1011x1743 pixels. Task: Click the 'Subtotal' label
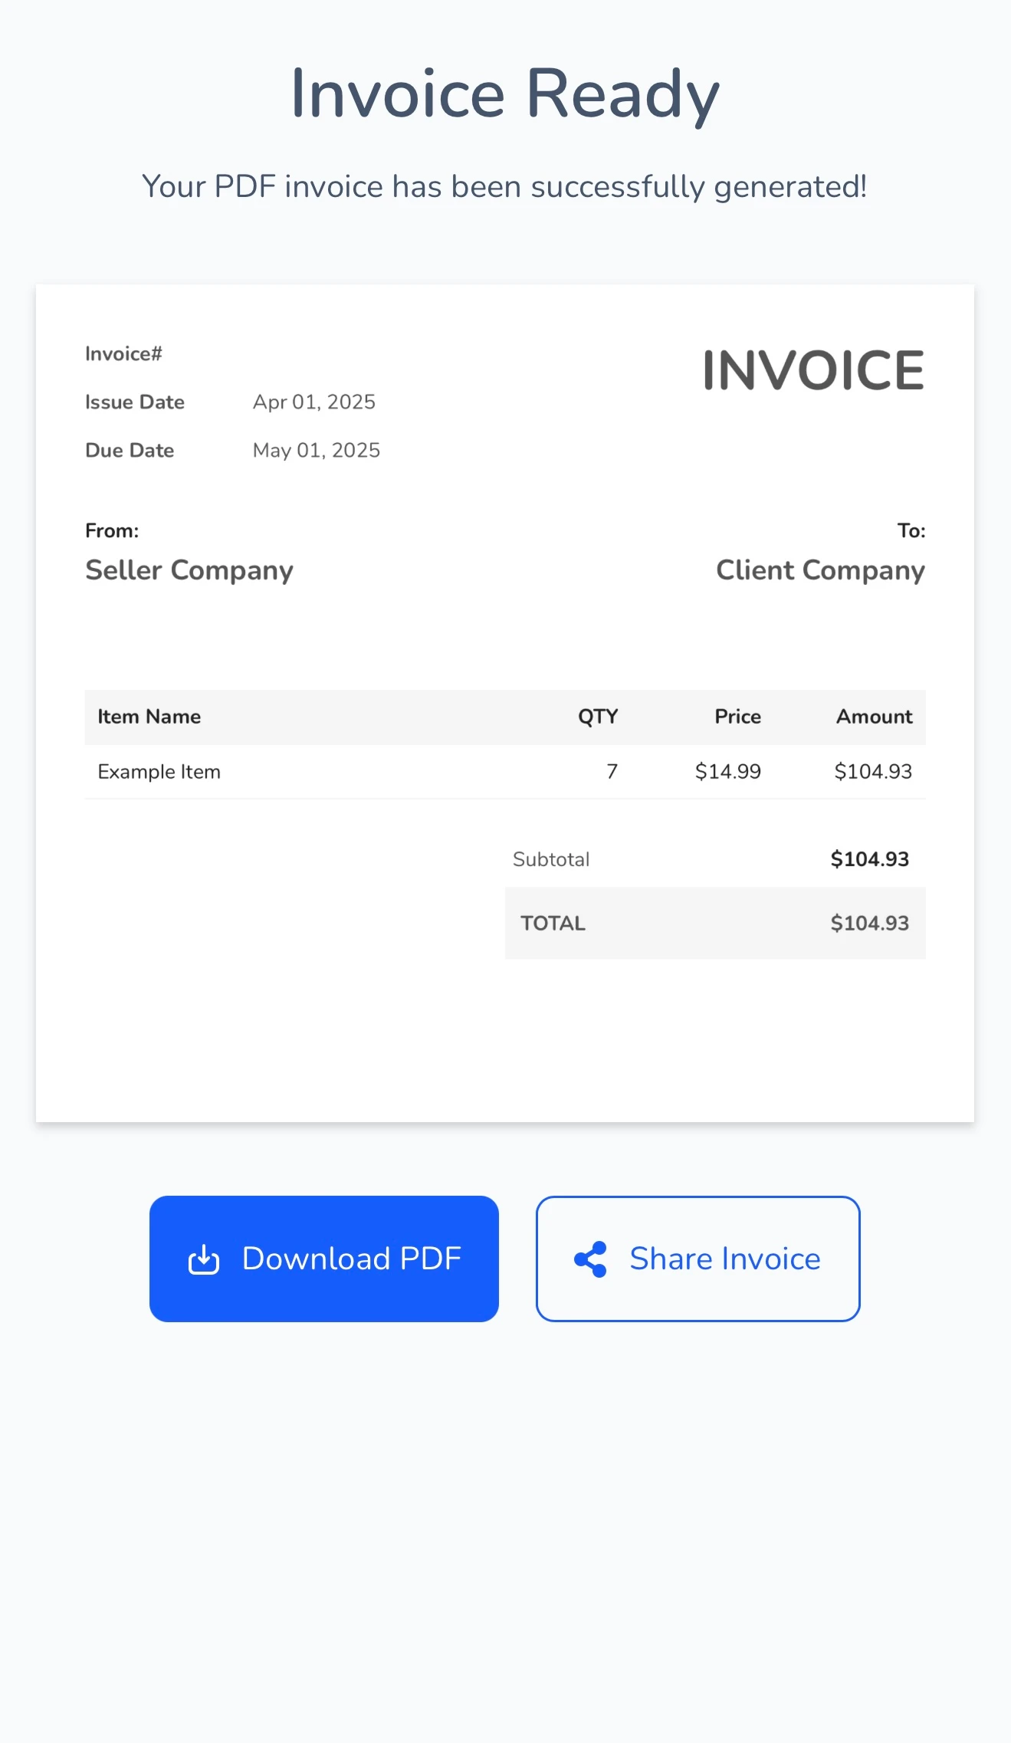[x=551, y=859]
